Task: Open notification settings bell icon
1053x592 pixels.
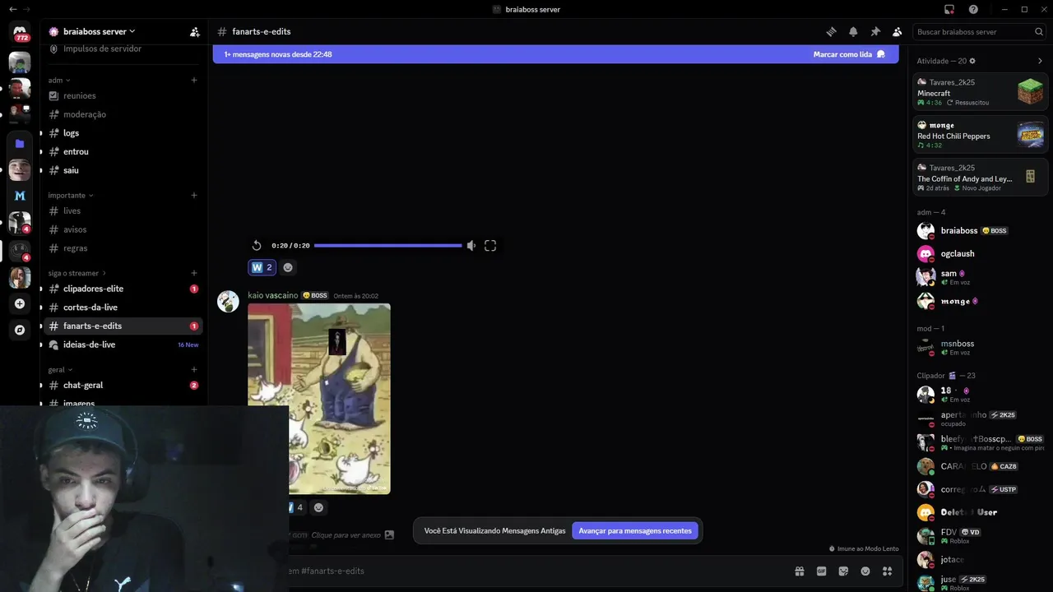Action: click(853, 32)
